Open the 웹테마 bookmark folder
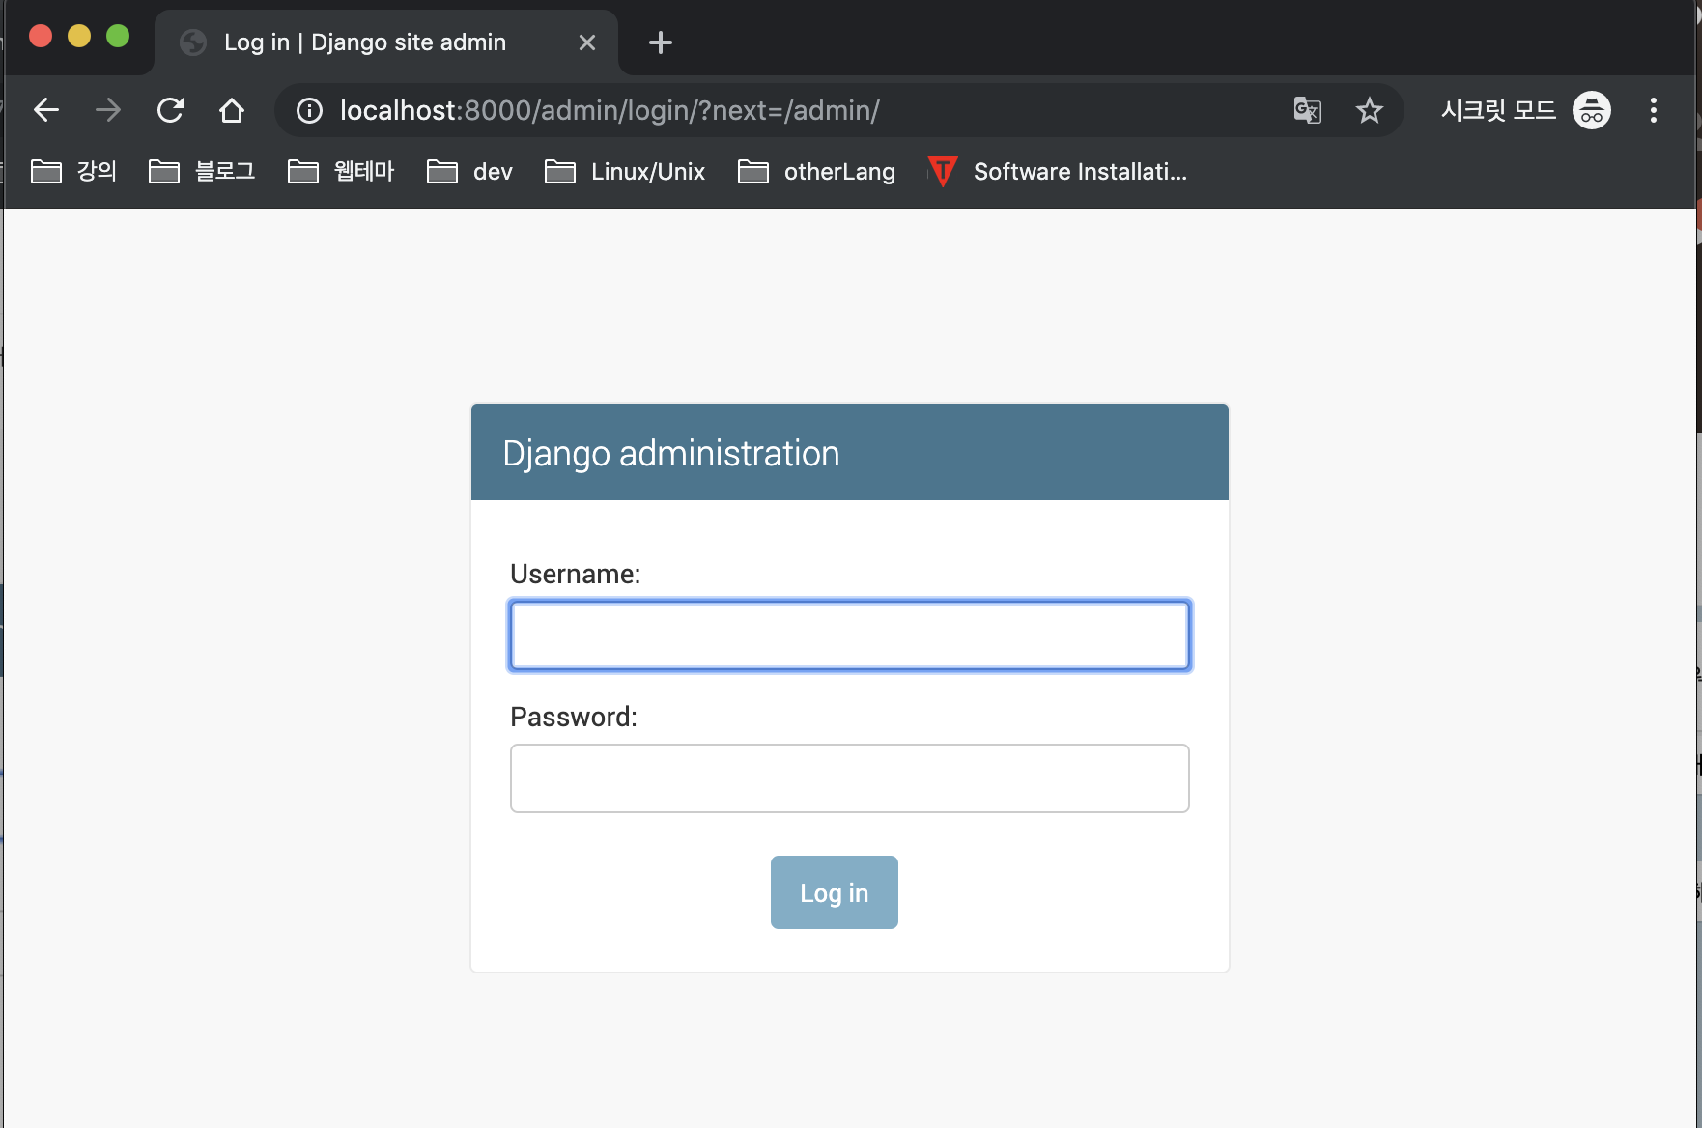The width and height of the screenshot is (1702, 1128). [x=342, y=171]
